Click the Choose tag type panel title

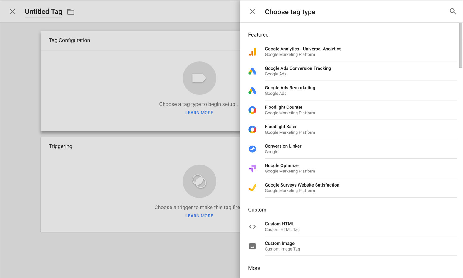pos(290,12)
